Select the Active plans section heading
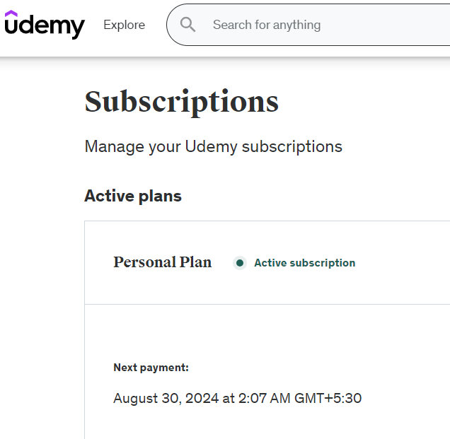This screenshot has width=450, height=439. pos(133,196)
